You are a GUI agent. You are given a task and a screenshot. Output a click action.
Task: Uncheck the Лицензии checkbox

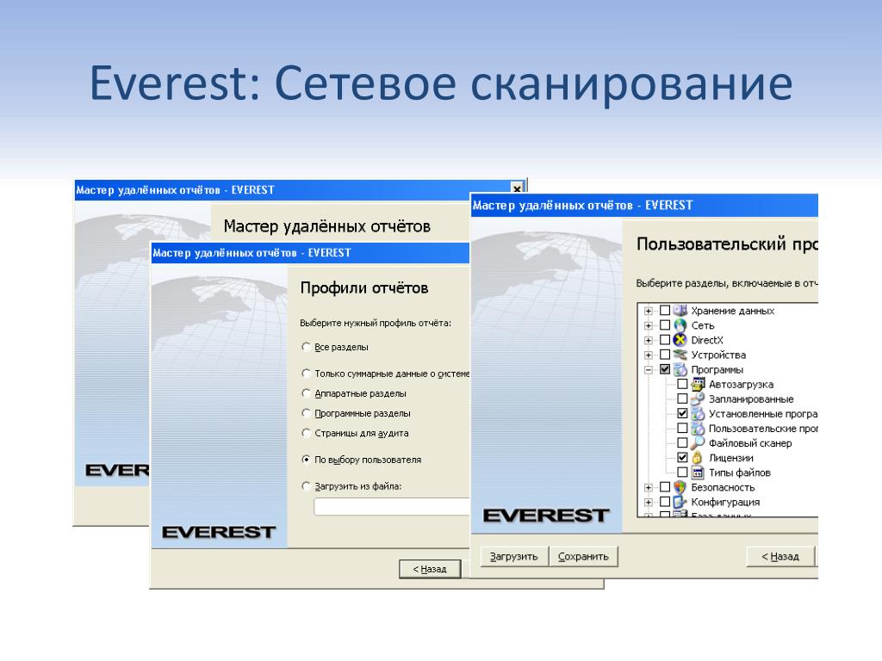682,458
